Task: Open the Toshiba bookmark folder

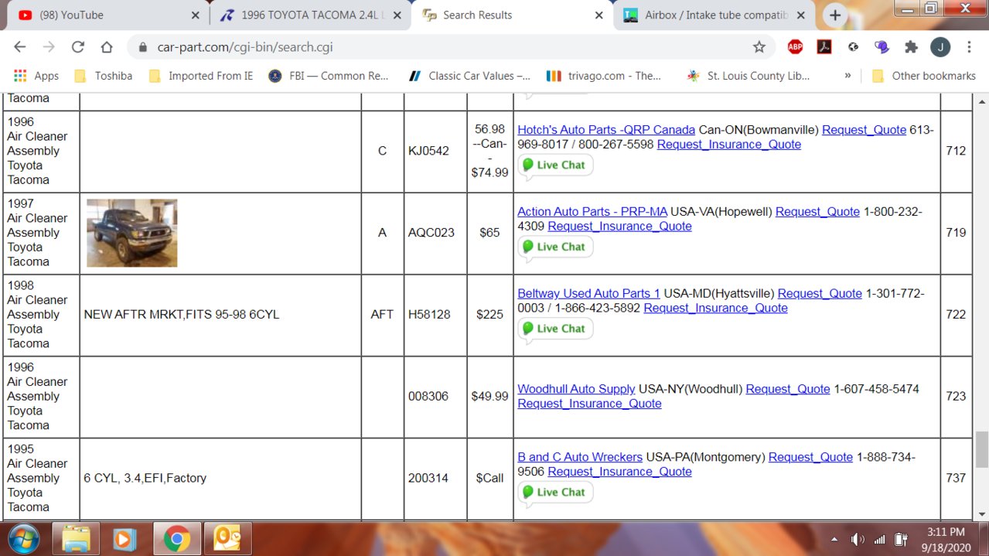Action: tap(103, 76)
